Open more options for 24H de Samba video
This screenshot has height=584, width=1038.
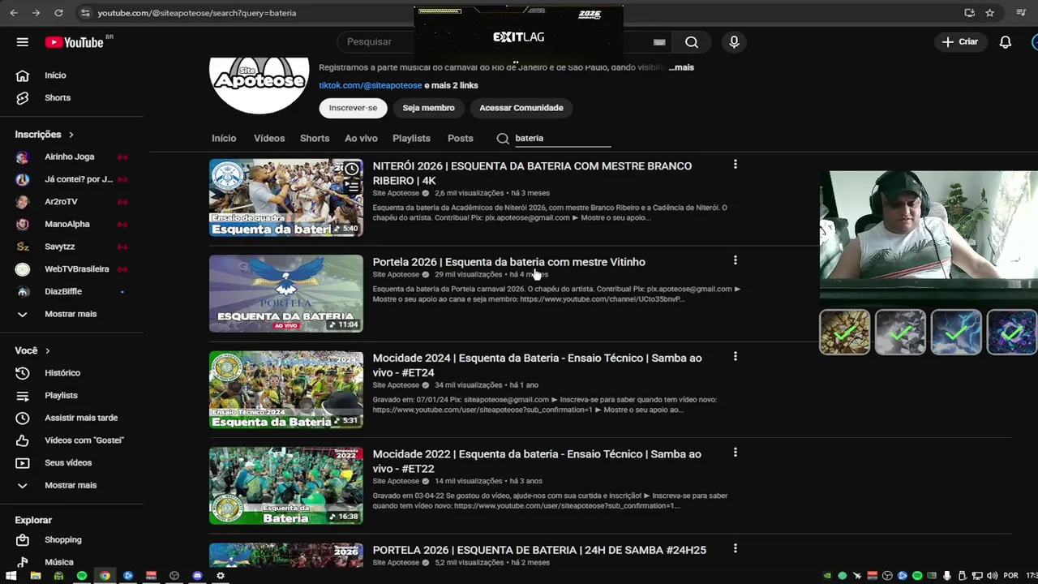(736, 549)
